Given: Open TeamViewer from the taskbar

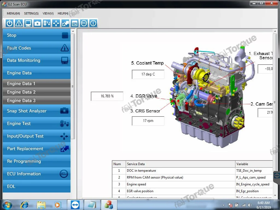Looking at the screenshot, I should click(x=75, y=205).
